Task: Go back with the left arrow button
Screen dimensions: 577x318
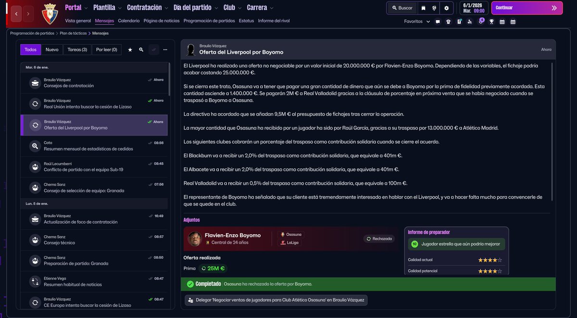Action: click(16, 14)
